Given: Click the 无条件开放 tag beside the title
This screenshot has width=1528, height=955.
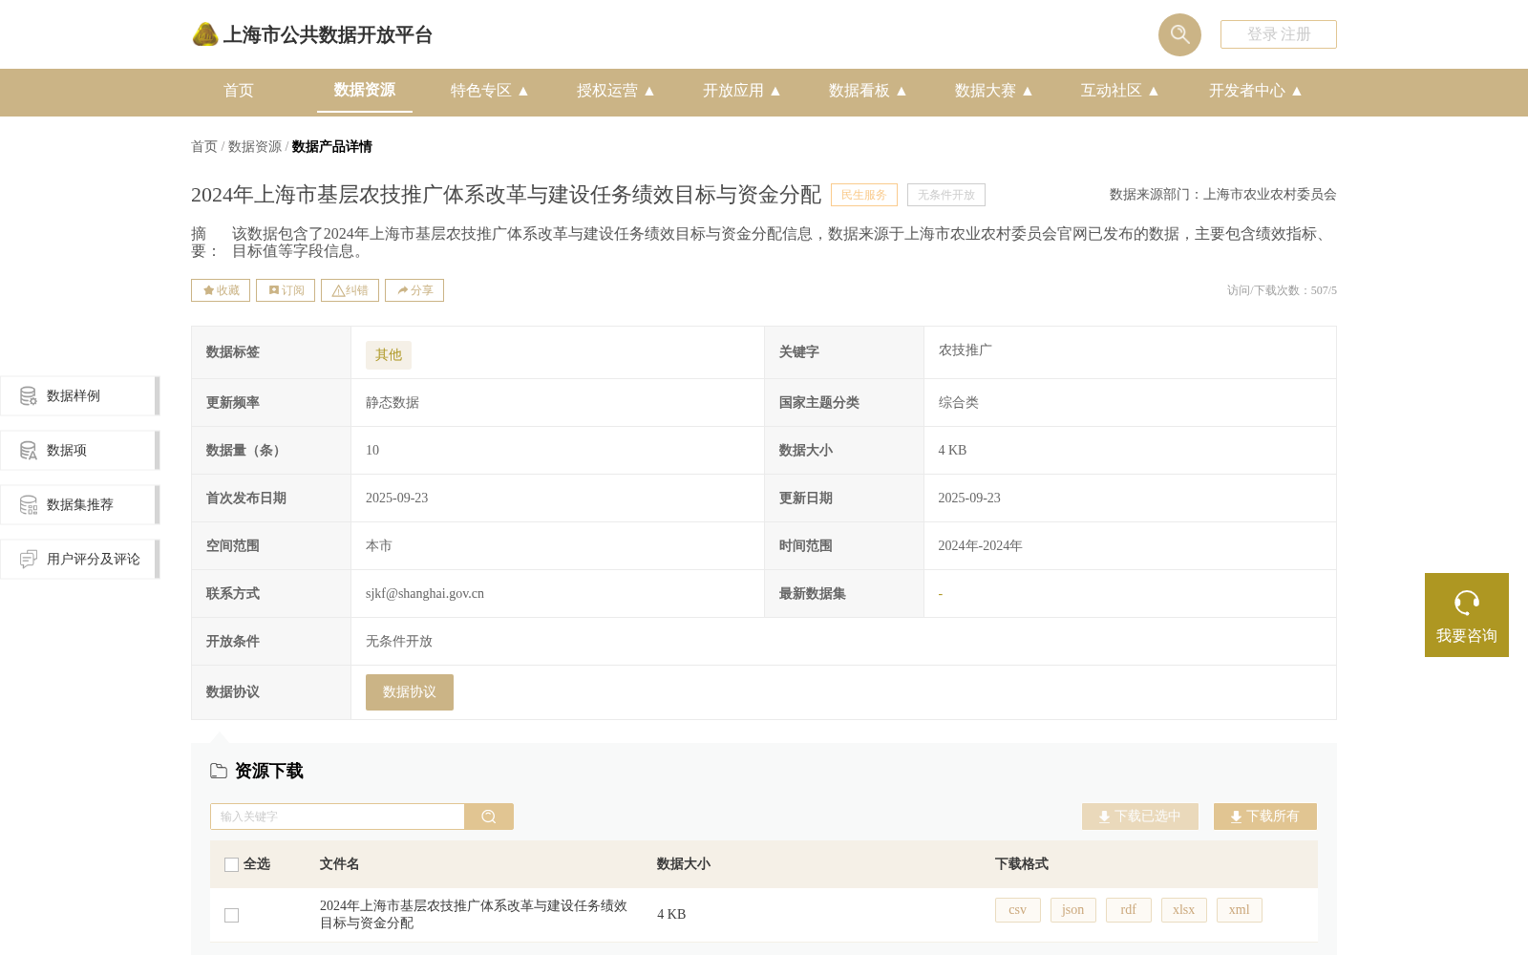Looking at the screenshot, I should pos(946,195).
